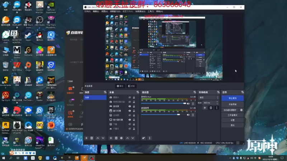287x161 pixels.
Task: Move source up in Sources panel
Action: (127, 138)
